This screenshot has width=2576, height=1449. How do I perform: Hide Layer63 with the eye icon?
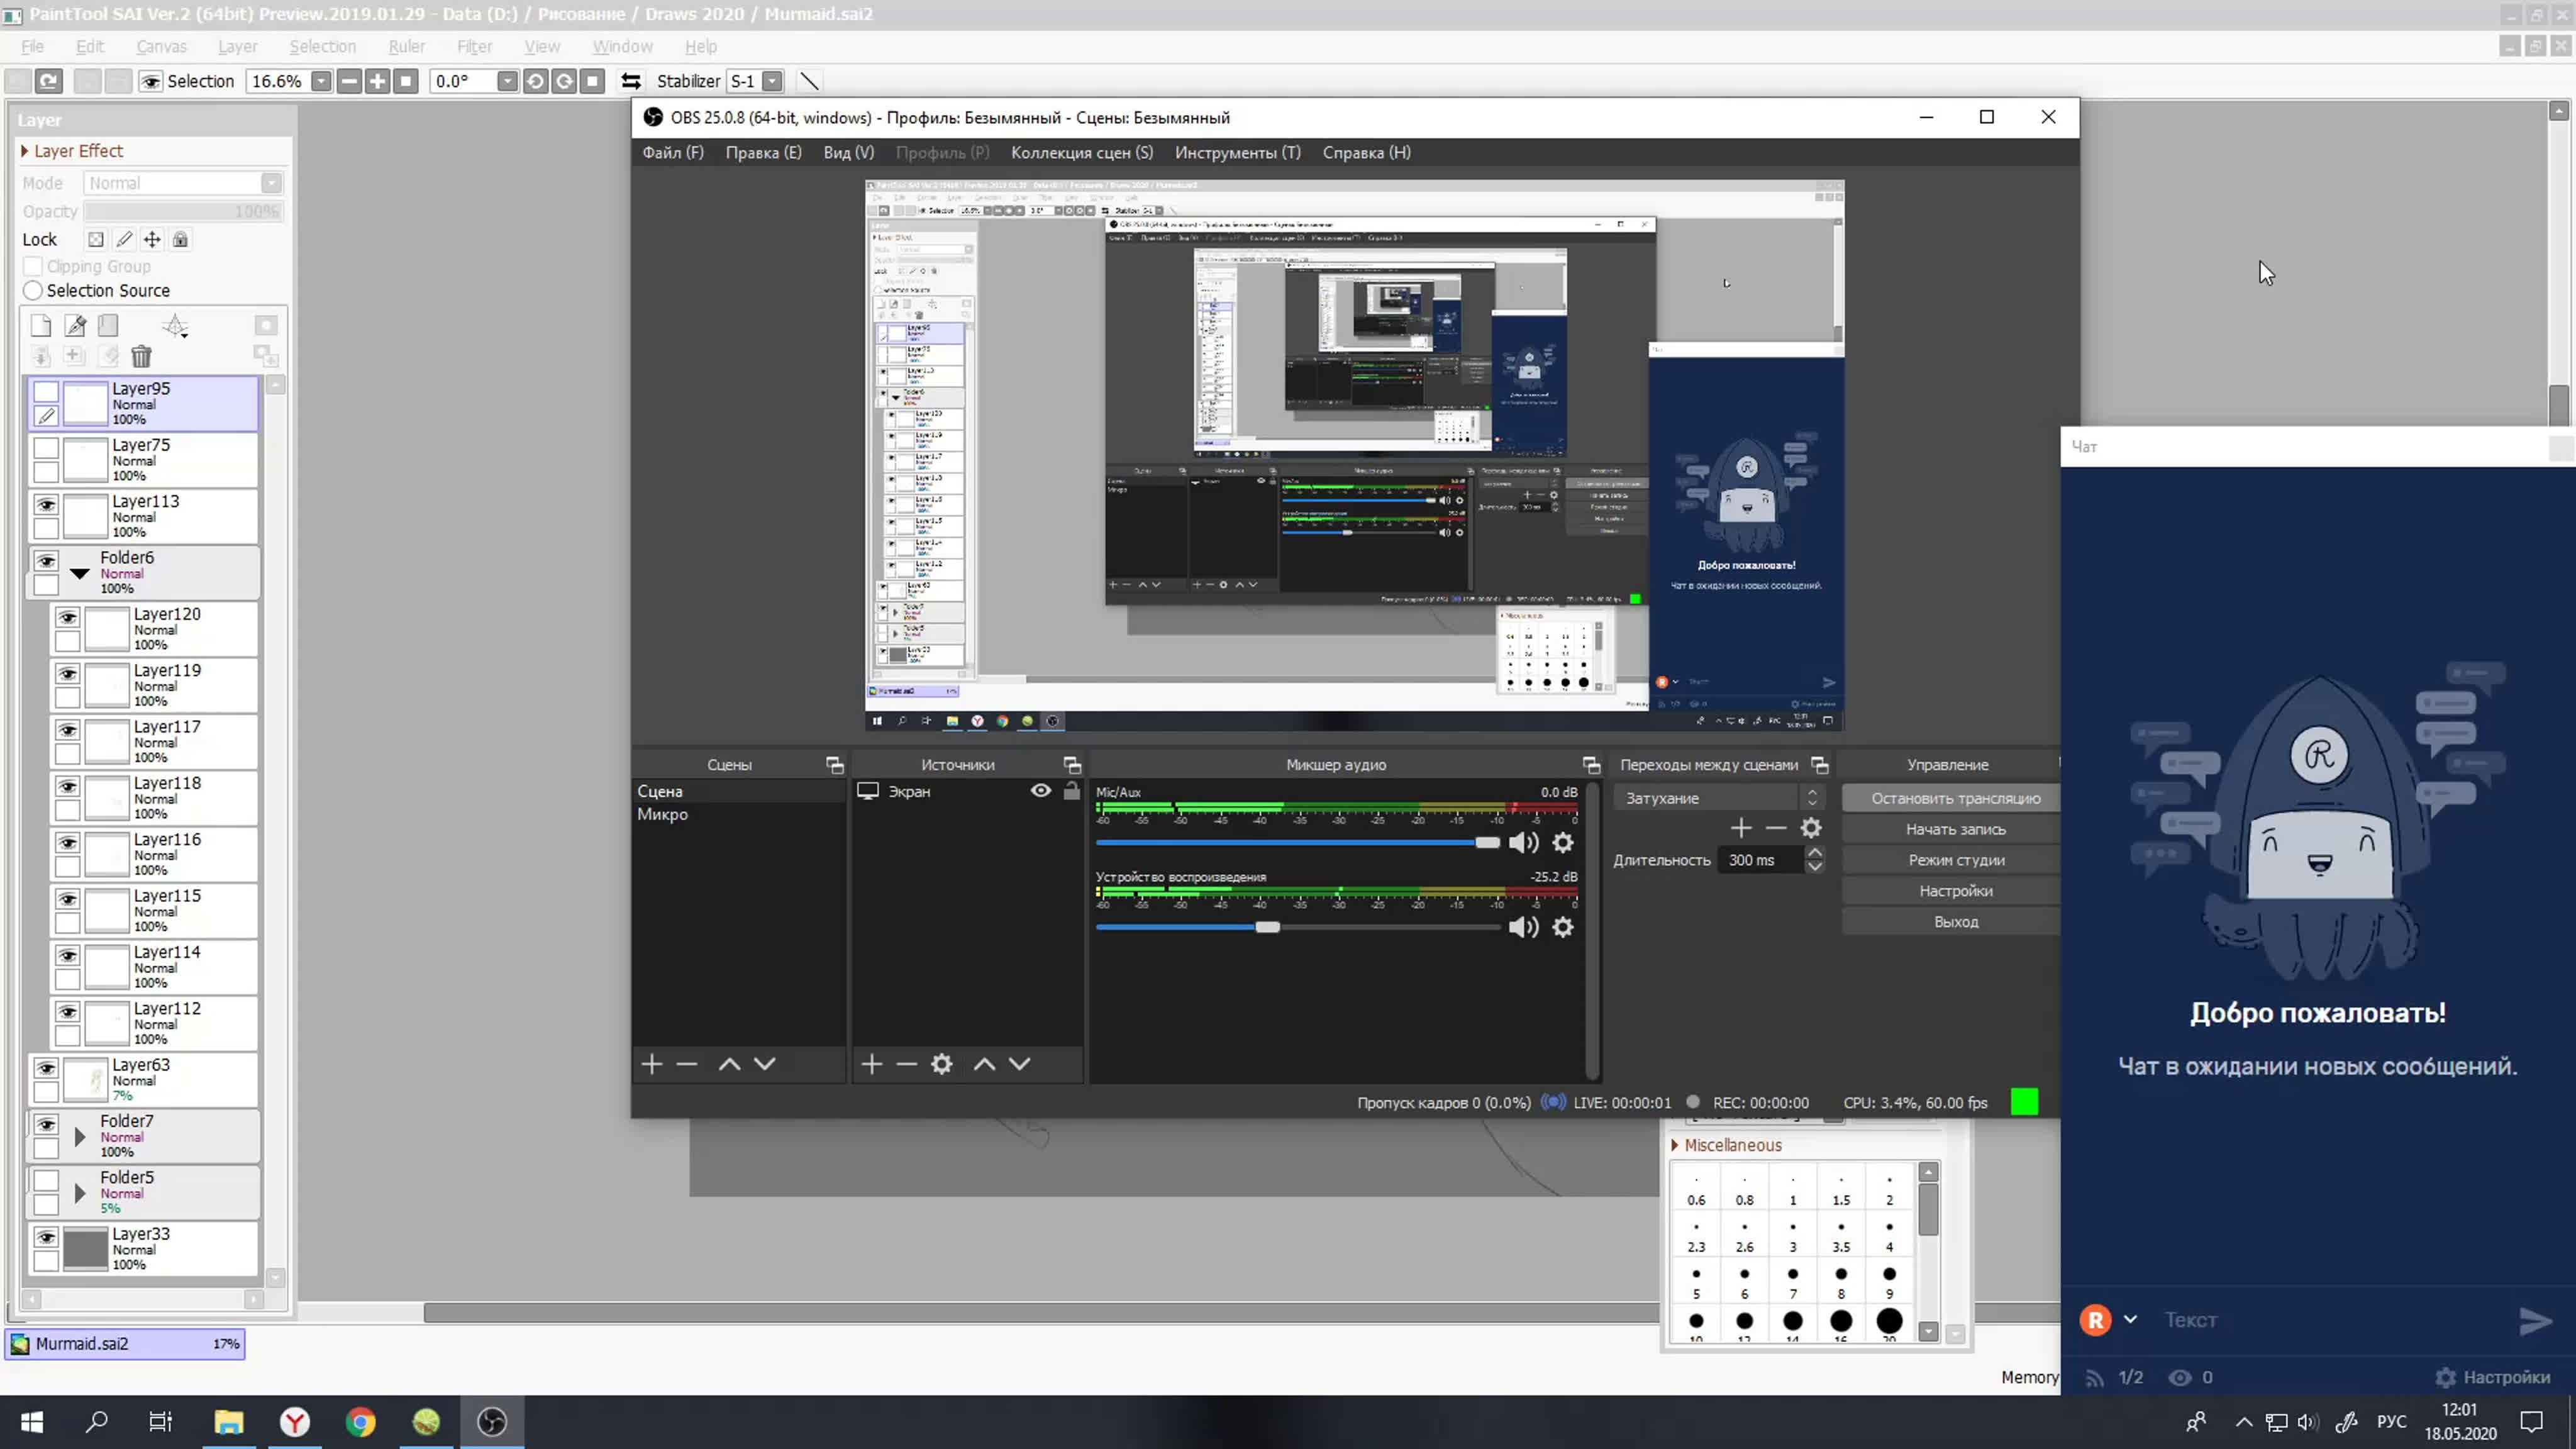[x=46, y=1069]
